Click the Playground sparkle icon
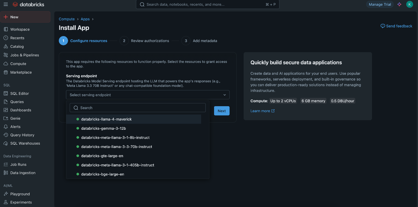Screen dimensions: 418x207 (6, 194)
